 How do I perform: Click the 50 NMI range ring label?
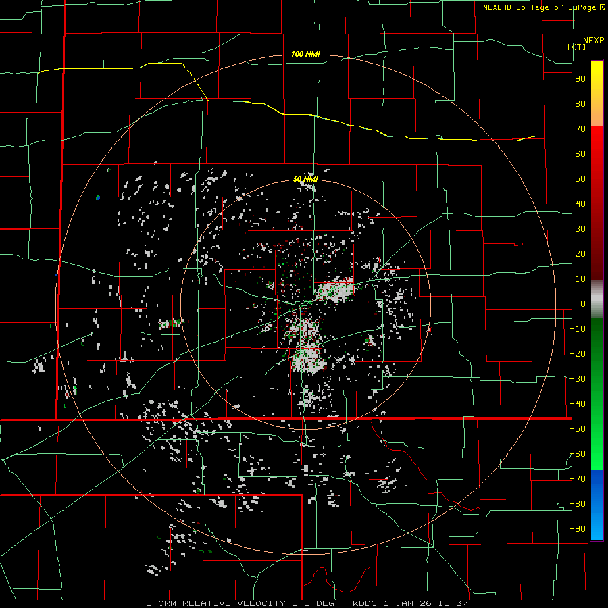[x=305, y=179]
